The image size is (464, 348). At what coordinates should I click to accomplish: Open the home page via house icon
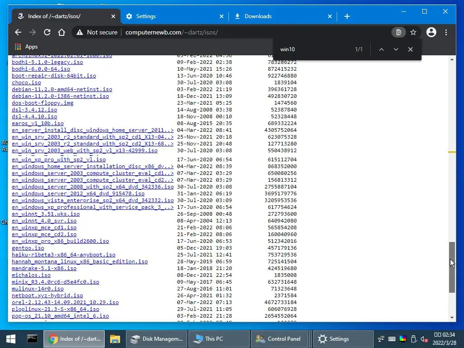(x=62, y=32)
